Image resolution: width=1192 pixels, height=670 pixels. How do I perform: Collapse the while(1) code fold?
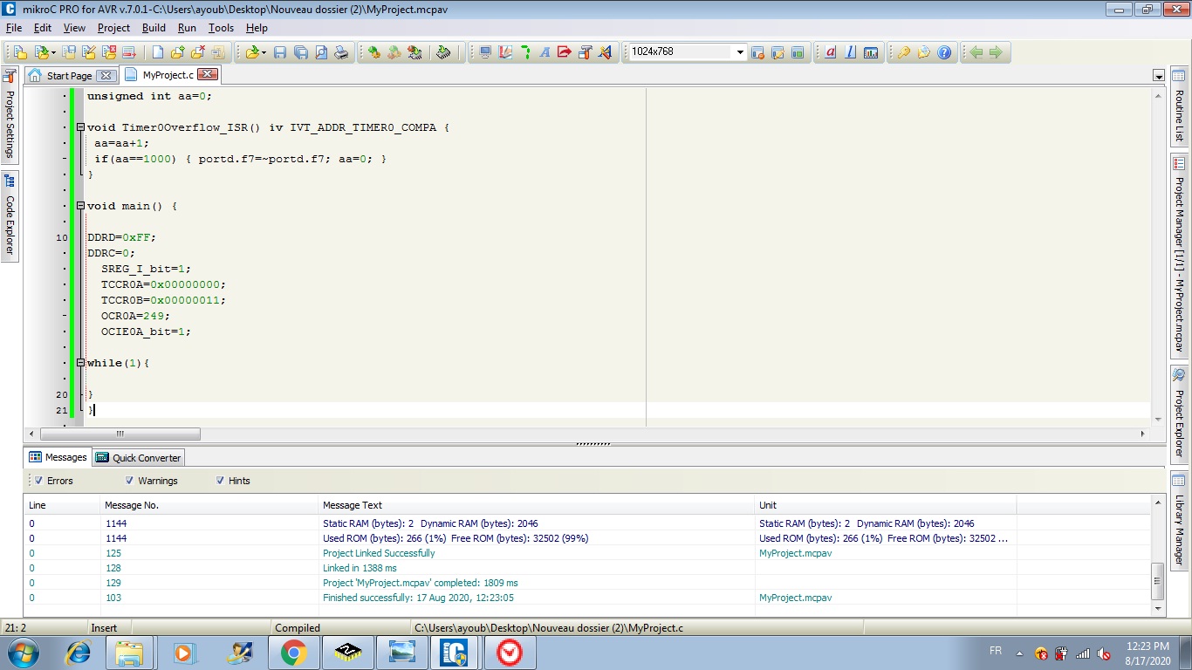80,363
